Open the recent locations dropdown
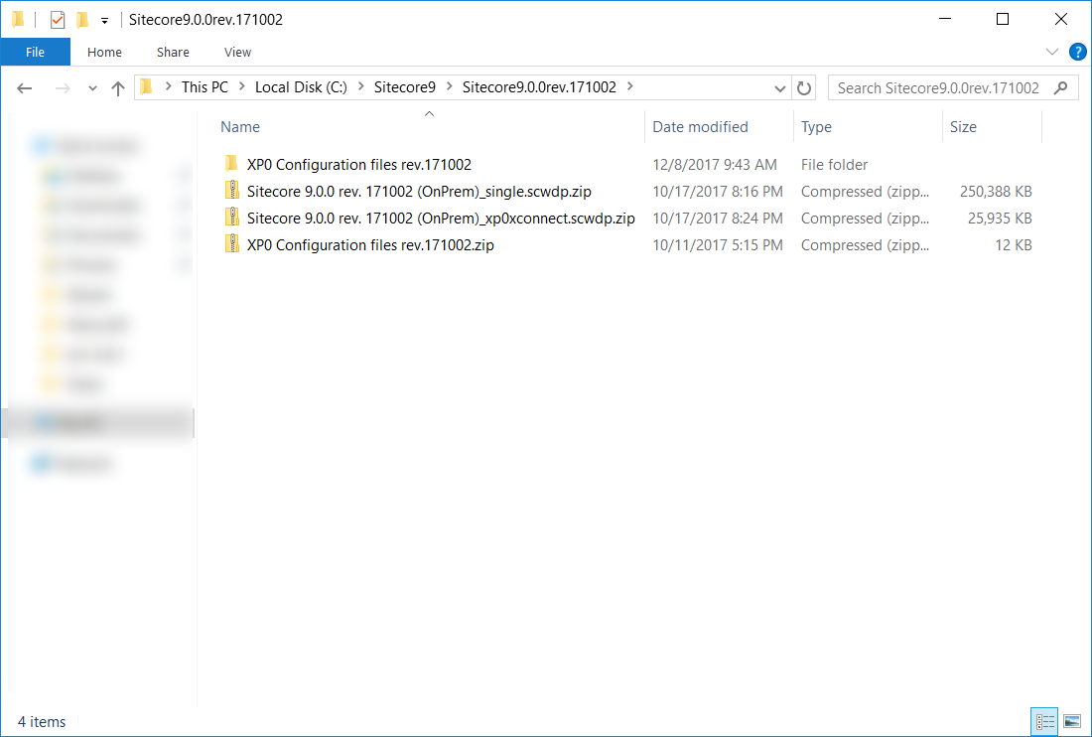This screenshot has height=737, width=1092. click(x=92, y=88)
